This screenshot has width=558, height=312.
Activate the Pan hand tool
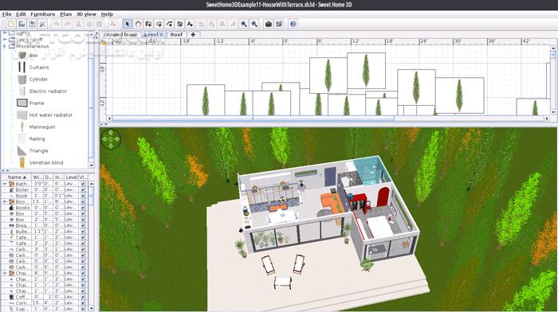138,24
